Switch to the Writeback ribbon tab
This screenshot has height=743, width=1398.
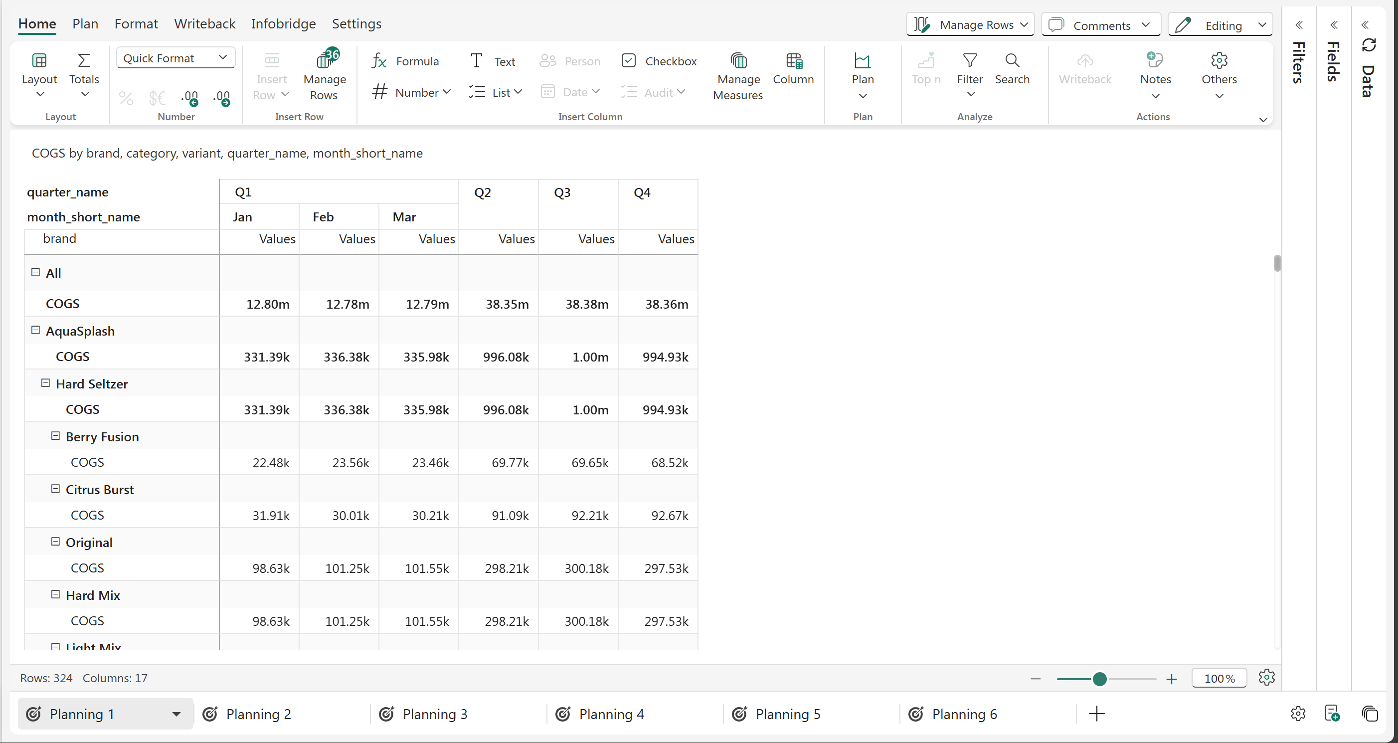click(204, 24)
